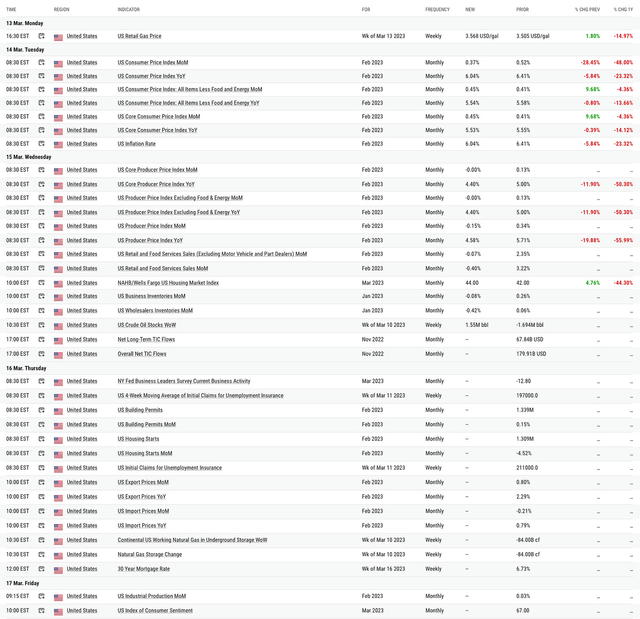Open US 4-Week Moving Average of Initial Claims link
This screenshot has width=640, height=619.
click(200, 395)
